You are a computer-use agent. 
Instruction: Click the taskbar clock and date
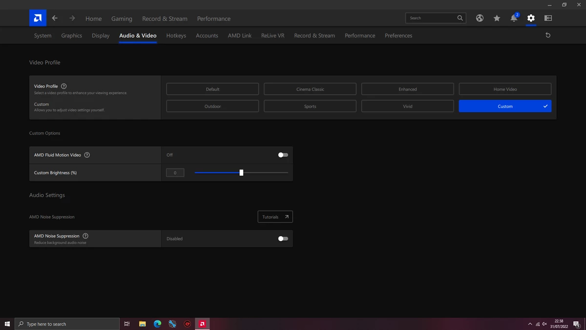coord(559,324)
